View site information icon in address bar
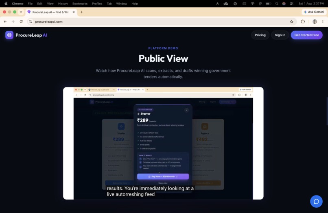This screenshot has height=213, width=328. point(31,22)
